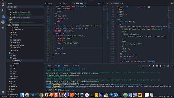
Task: Open the more actions menu of left editor group
Action: (107, 4)
